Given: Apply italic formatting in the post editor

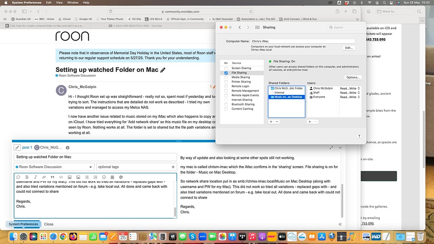Looking at the screenshot, I should [x=36, y=177].
